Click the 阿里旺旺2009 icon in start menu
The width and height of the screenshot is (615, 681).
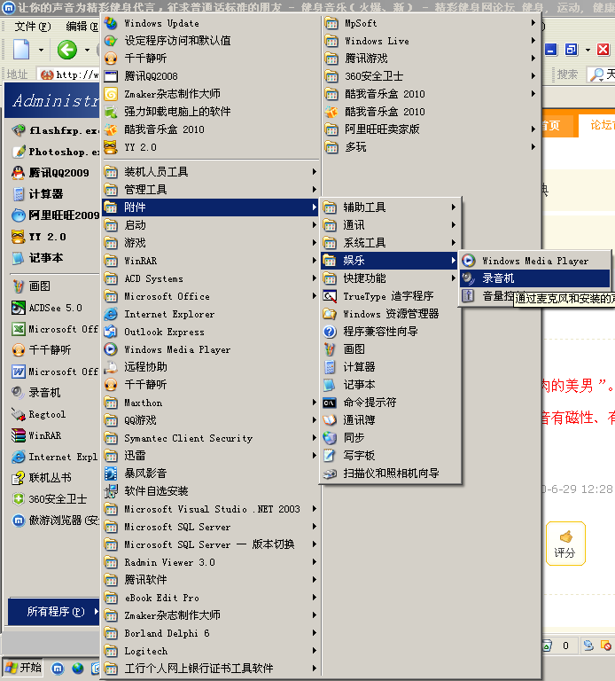click(x=19, y=215)
